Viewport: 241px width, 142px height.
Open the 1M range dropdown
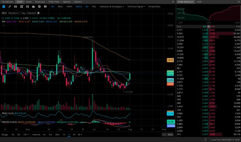26,135
